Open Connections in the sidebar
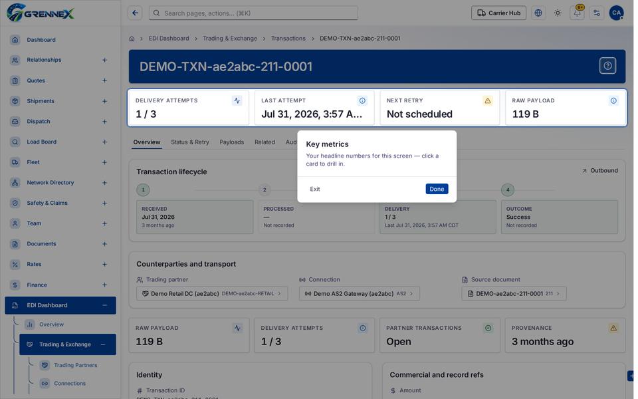Image resolution: width=638 pixels, height=399 pixels. click(70, 384)
